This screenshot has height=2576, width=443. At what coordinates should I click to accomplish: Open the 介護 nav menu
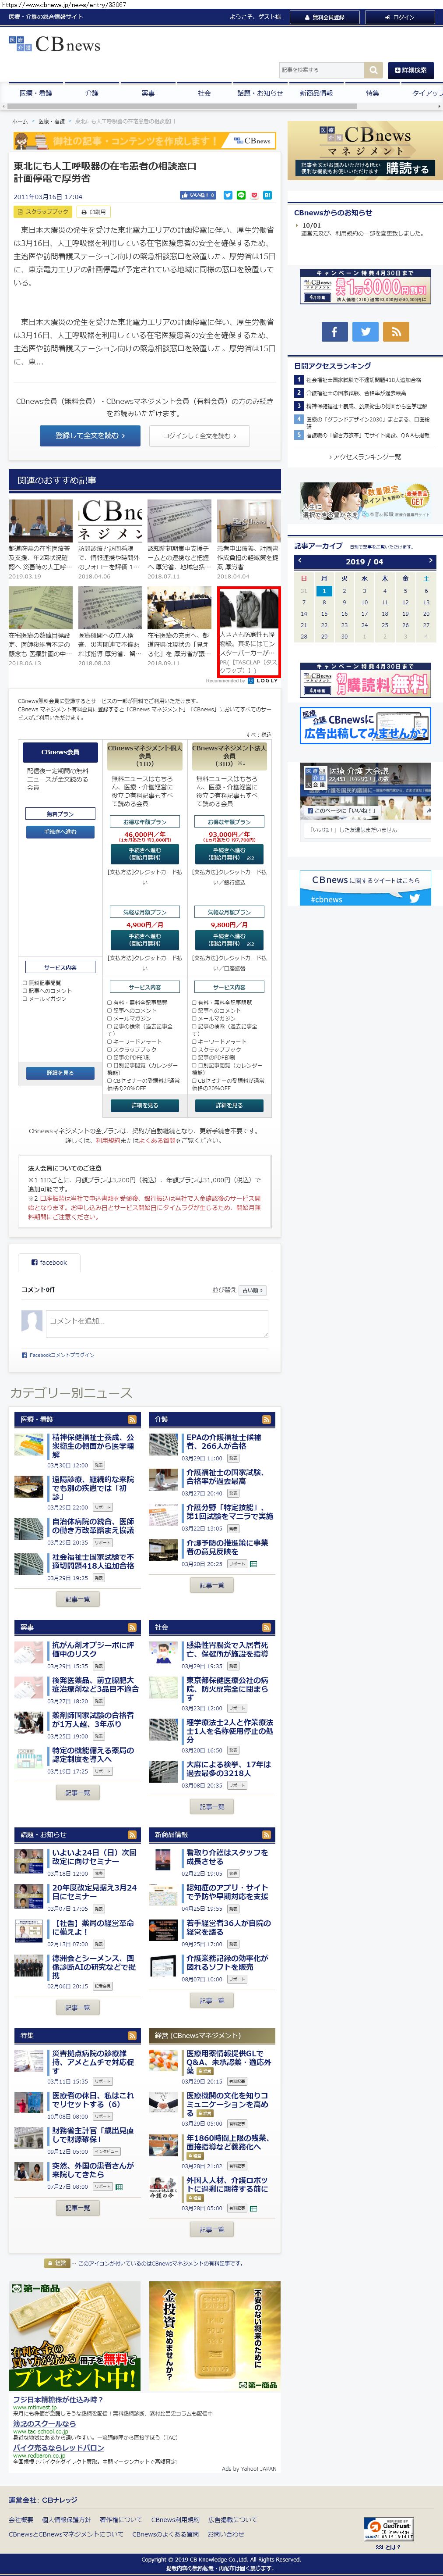pos(92,93)
